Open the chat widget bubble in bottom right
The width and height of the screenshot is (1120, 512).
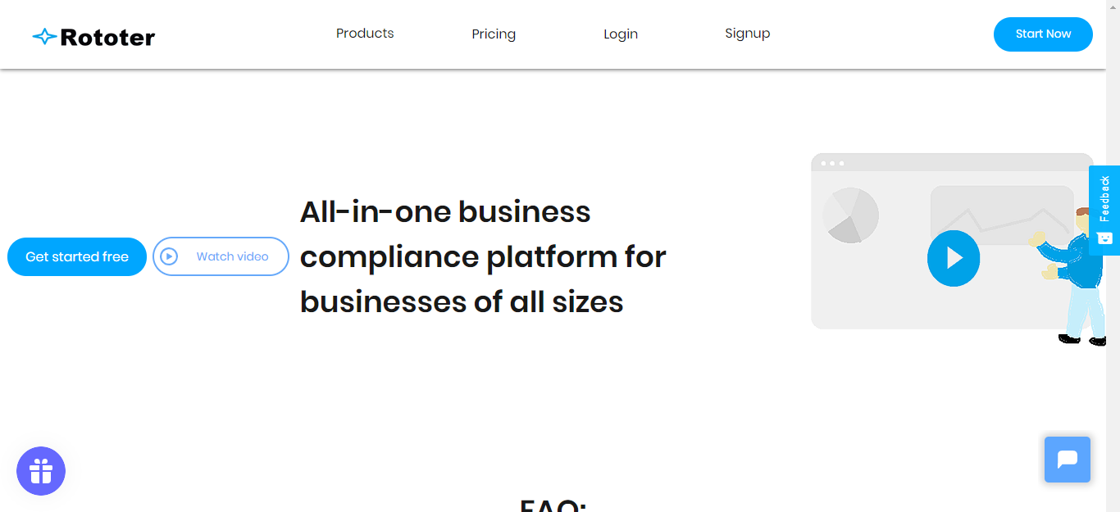1067,460
